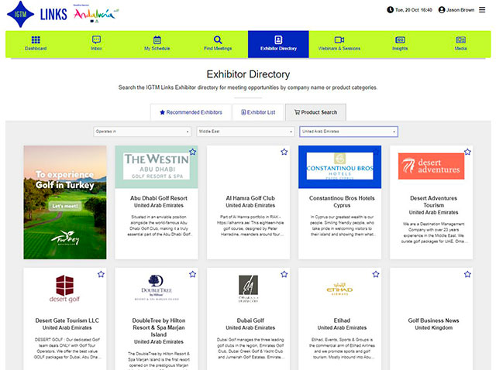Click the clock icon beside date
The height and width of the screenshot is (370, 496).
(x=390, y=10)
